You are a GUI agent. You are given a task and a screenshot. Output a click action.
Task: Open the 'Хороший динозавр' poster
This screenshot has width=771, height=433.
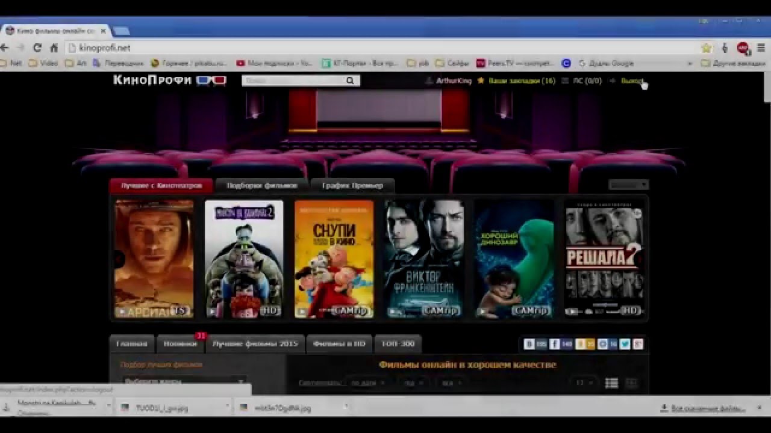514,259
